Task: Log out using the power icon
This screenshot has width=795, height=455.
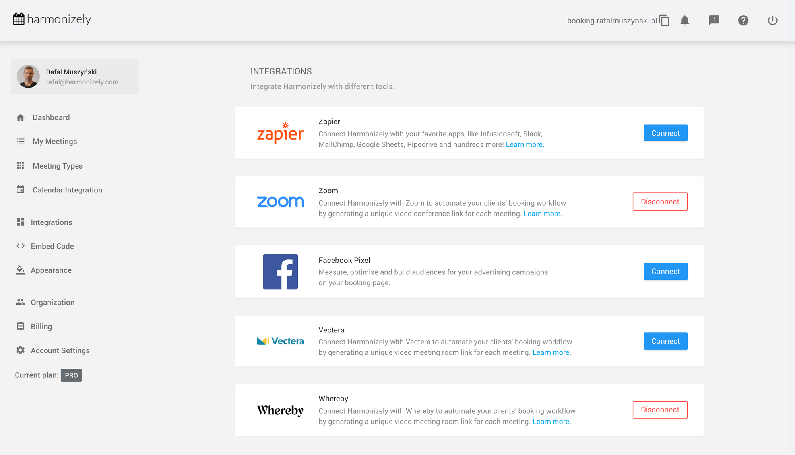Action: coord(772,20)
